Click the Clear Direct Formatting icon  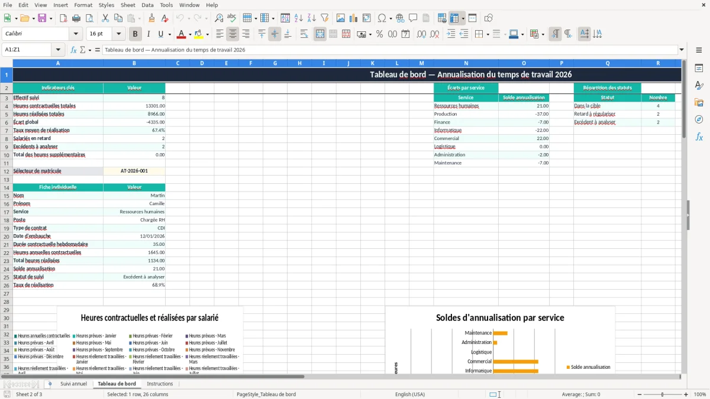[165, 18]
